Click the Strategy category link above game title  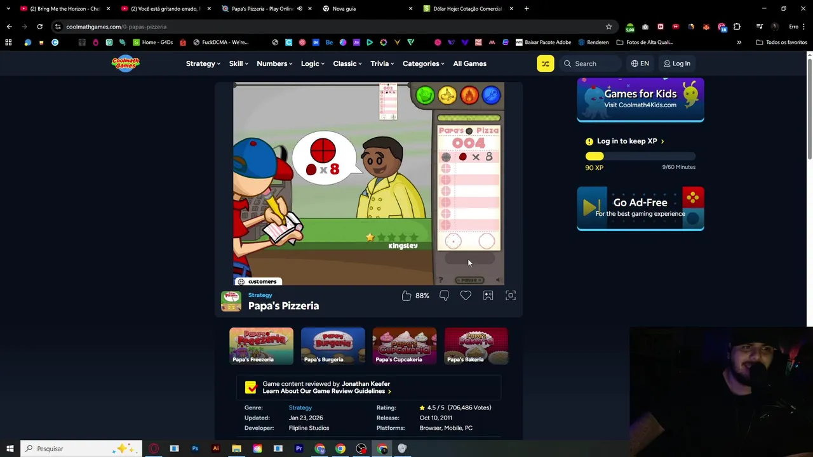click(260, 295)
